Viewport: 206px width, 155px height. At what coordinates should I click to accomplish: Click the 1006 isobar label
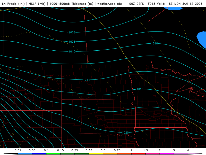coord(72,33)
